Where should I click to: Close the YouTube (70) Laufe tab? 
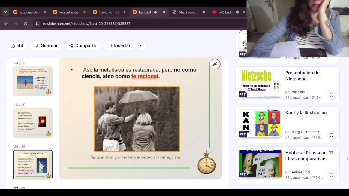244,12
